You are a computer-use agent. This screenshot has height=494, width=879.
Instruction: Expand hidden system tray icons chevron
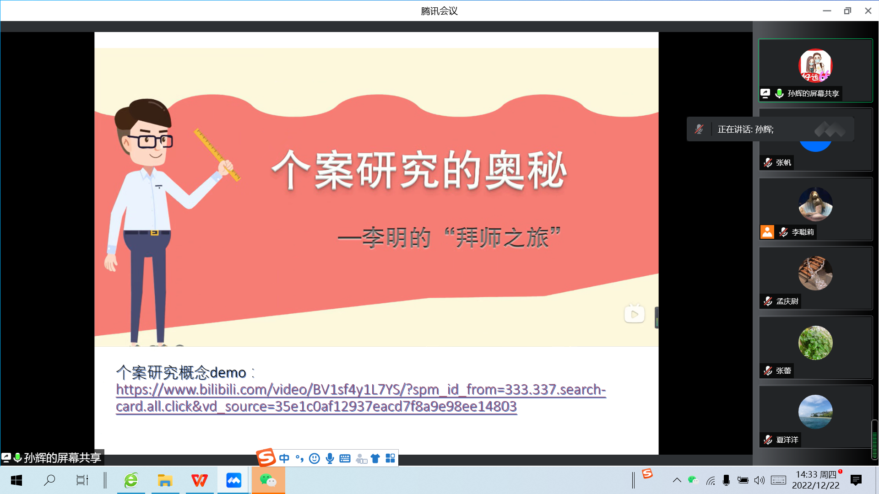coord(677,480)
